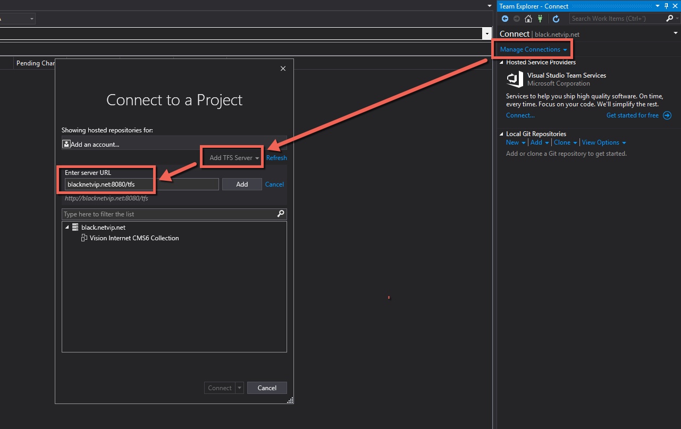Refresh Team Explorer with the circular arrow
Viewport: 681px width, 429px height.
[x=556, y=19]
